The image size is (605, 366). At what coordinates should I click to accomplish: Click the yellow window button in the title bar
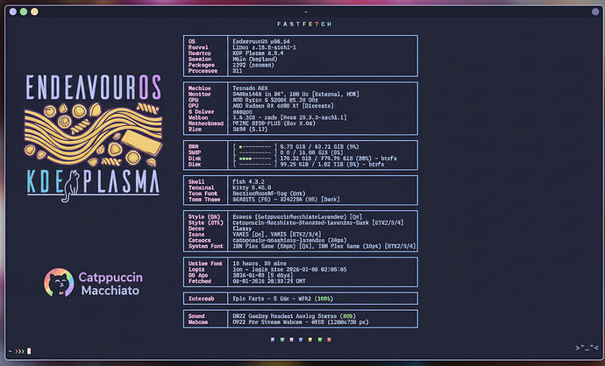pos(34,11)
